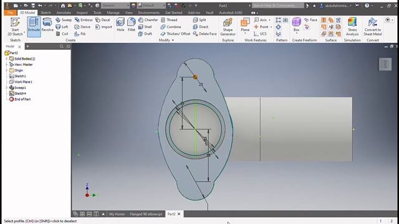Viewport: 399px width, 224px height.
Task: Create a work Axis
Action: (261, 20)
